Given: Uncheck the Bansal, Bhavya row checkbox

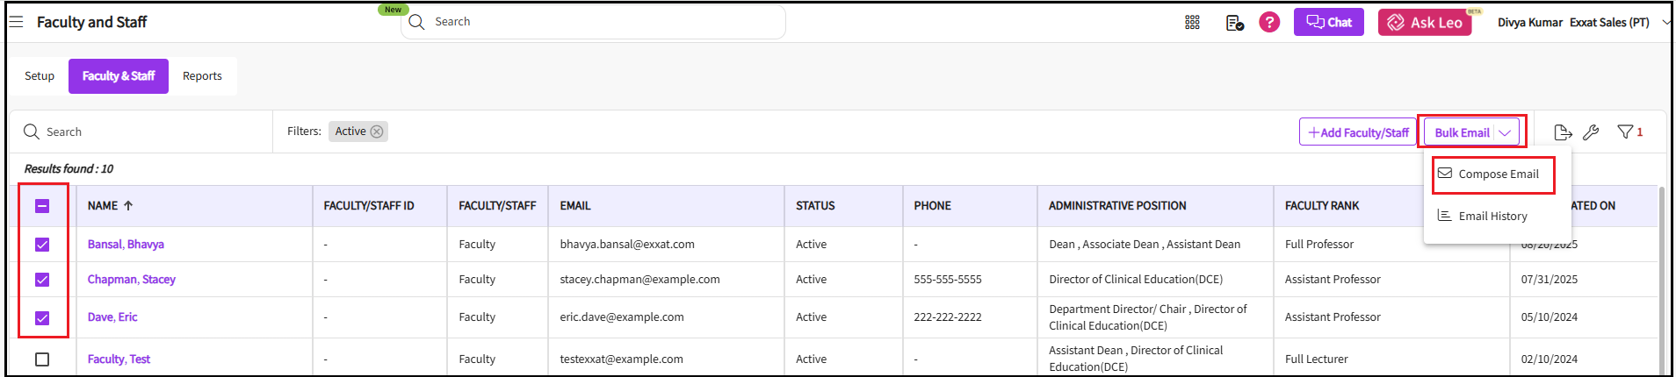Looking at the screenshot, I should point(42,245).
